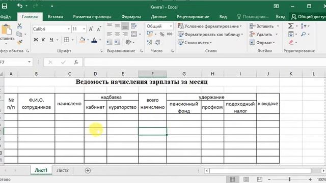Toggle bold Ж formatting
Viewport: 326px width, 183px height.
36,40
